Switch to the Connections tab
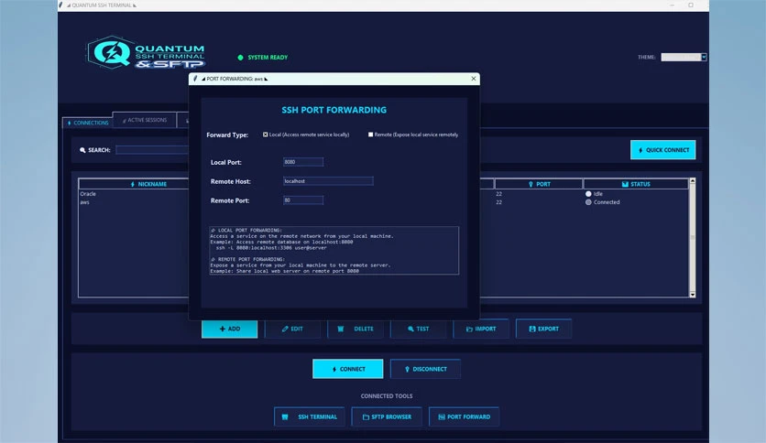The height and width of the screenshot is (443, 766). pos(88,123)
